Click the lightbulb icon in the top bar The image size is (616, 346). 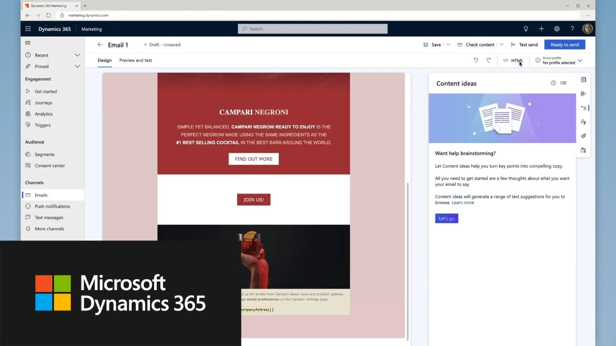(526, 28)
